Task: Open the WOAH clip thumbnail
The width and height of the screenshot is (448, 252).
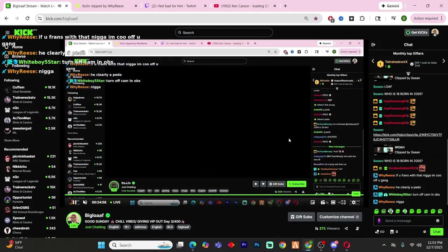Action: pyautogui.click(x=383, y=150)
